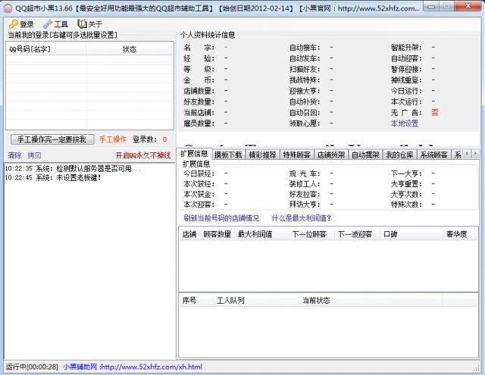Click 刷新当前号码的店铺情况 link
This screenshot has width=485, height=375.
(221, 218)
